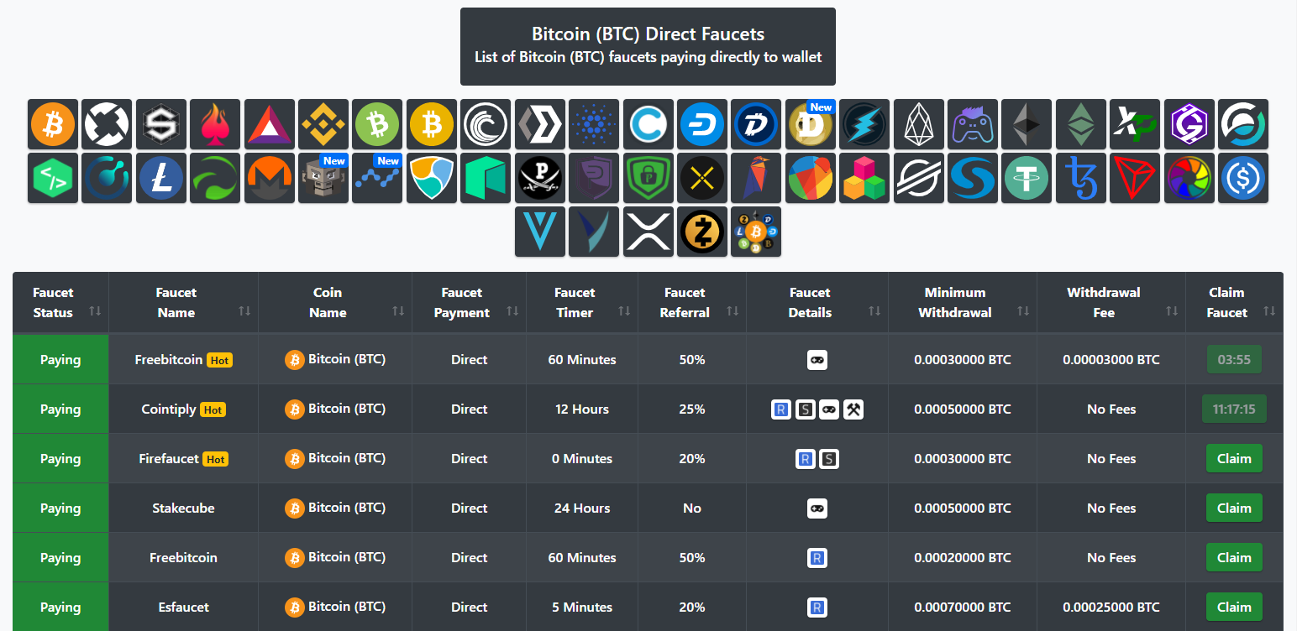
Task: Sort table by Faucet Status column
Action: pos(60,303)
